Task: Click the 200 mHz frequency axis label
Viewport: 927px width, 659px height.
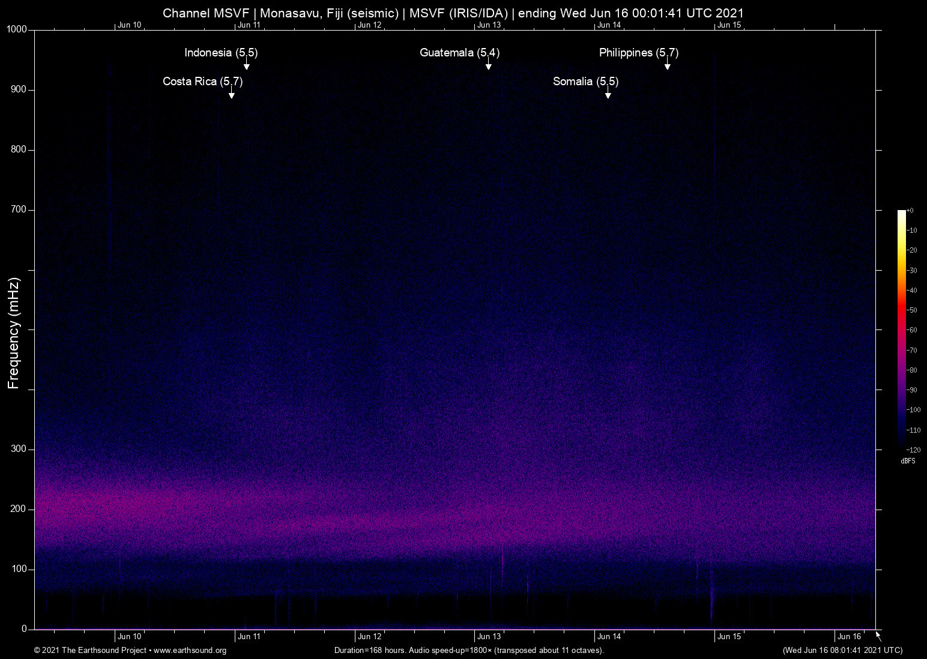Action: 19,509
